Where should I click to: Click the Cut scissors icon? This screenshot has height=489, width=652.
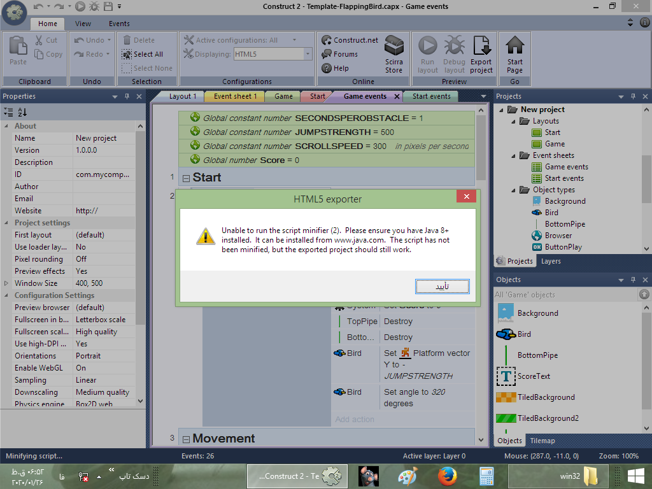coord(39,40)
